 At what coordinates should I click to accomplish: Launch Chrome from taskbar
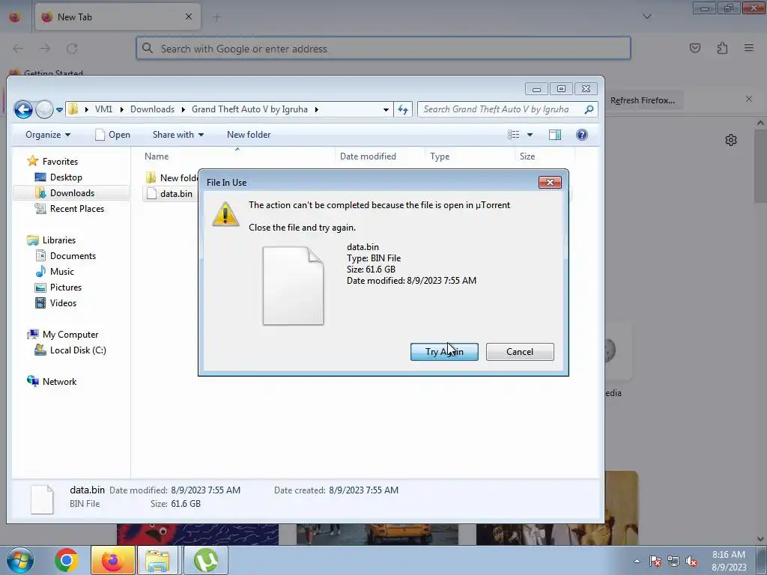coord(67,560)
